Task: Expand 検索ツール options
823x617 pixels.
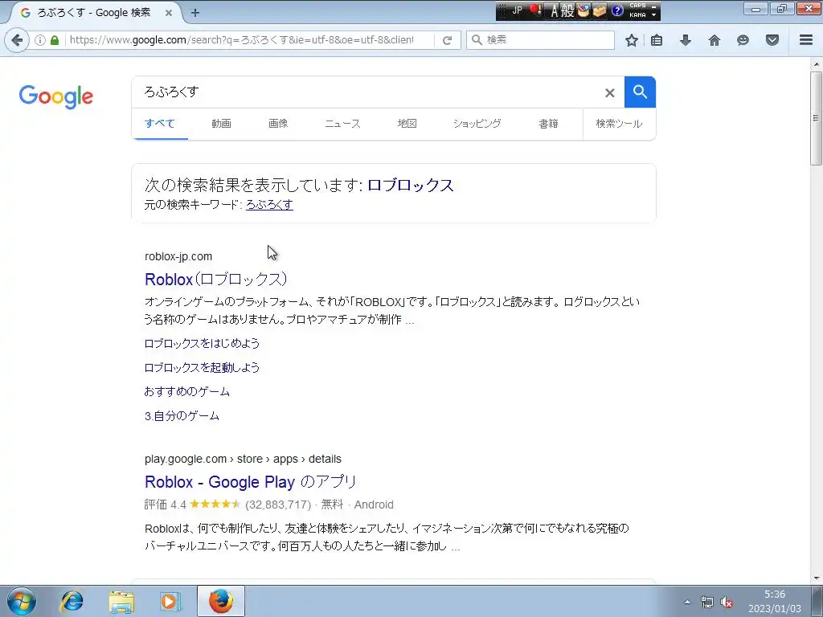Action: 619,123
